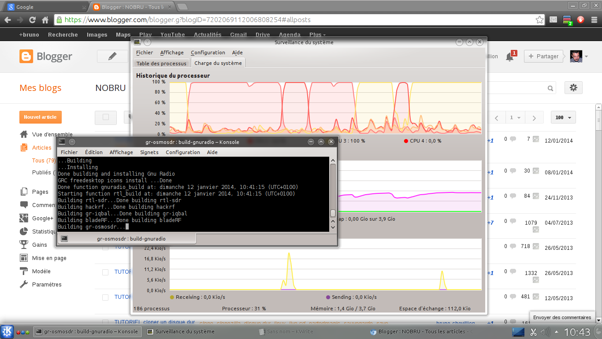602x339 pixels.
Task: Click the Gains icon in Blogger sidebar
Action: [x=25, y=245]
